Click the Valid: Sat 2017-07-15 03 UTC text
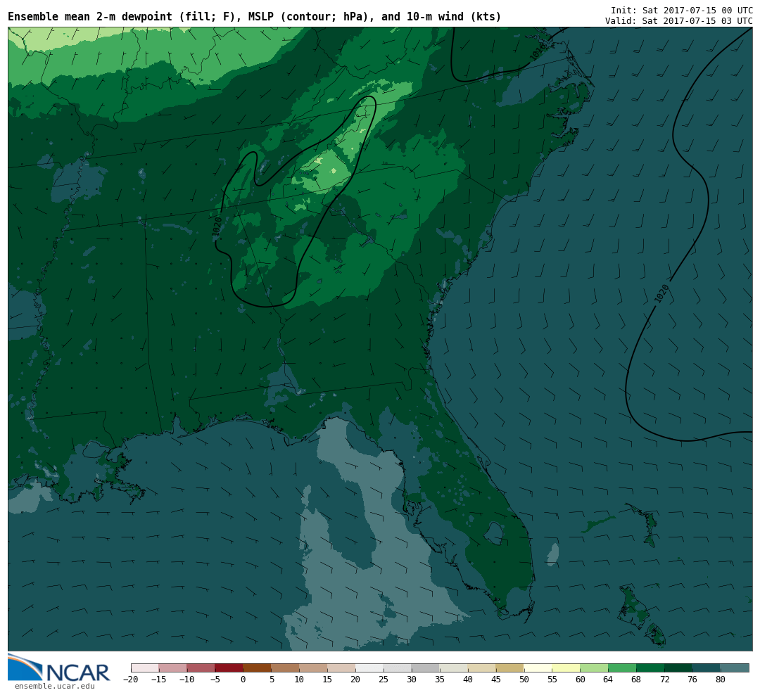Screen dimensions: 760x695 click(678, 21)
